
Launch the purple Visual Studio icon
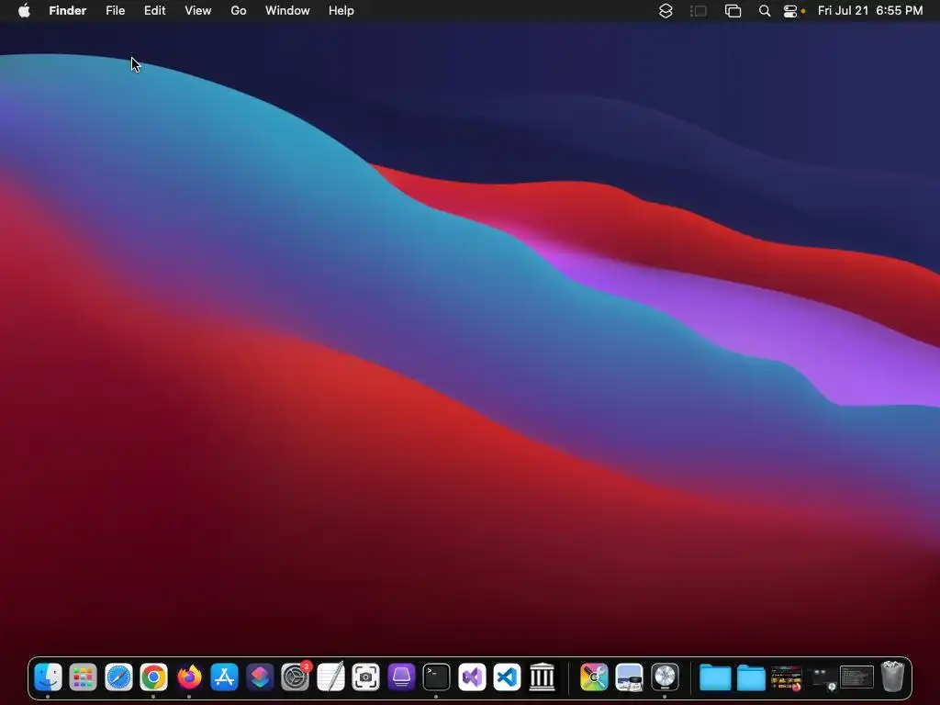tap(472, 677)
